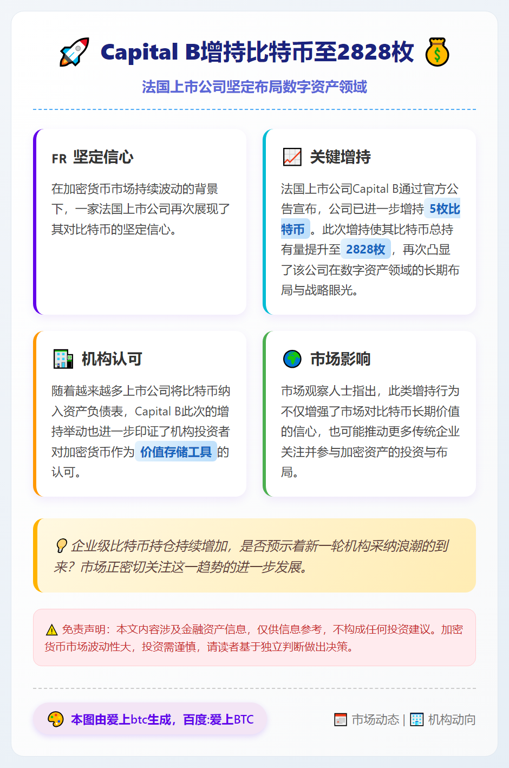Viewport: 509px width, 768px height.
Task: Click the rocket emoji in the title
Action: [74, 52]
